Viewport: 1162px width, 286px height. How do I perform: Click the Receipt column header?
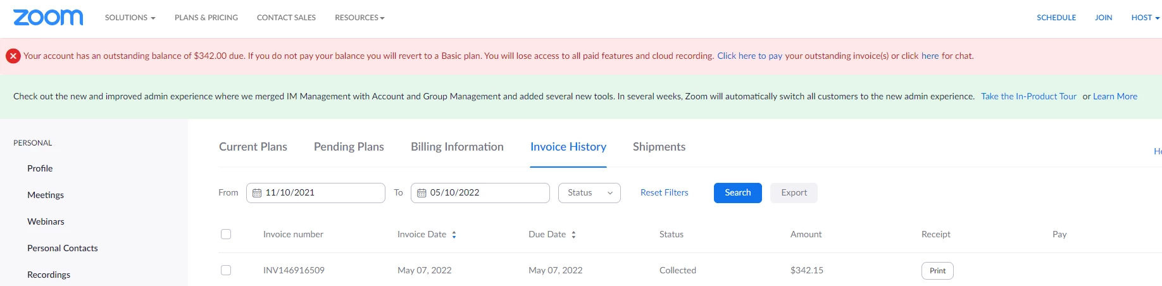pyautogui.click(x=936, y=234)
